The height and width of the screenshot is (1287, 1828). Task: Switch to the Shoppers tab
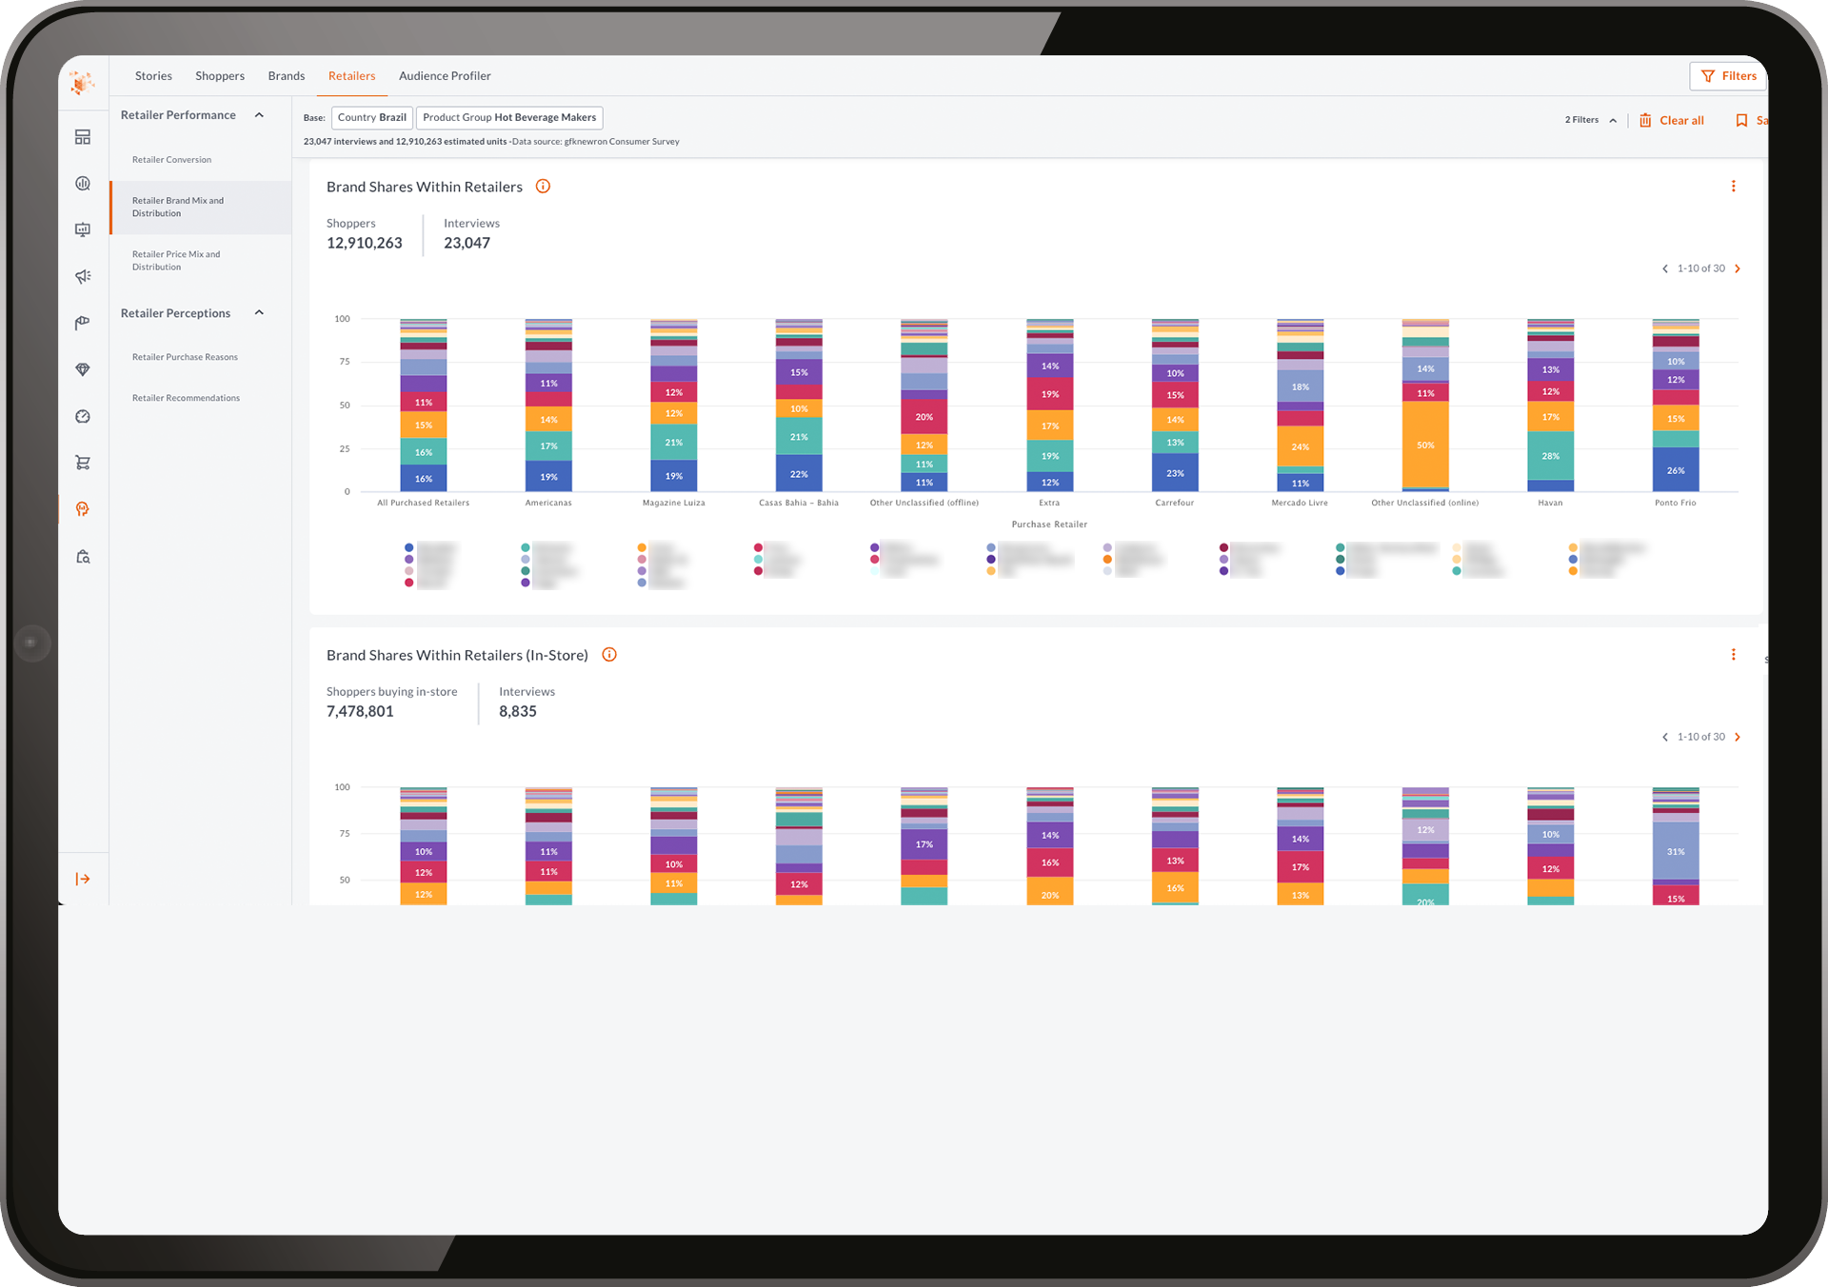coord(220,76)
